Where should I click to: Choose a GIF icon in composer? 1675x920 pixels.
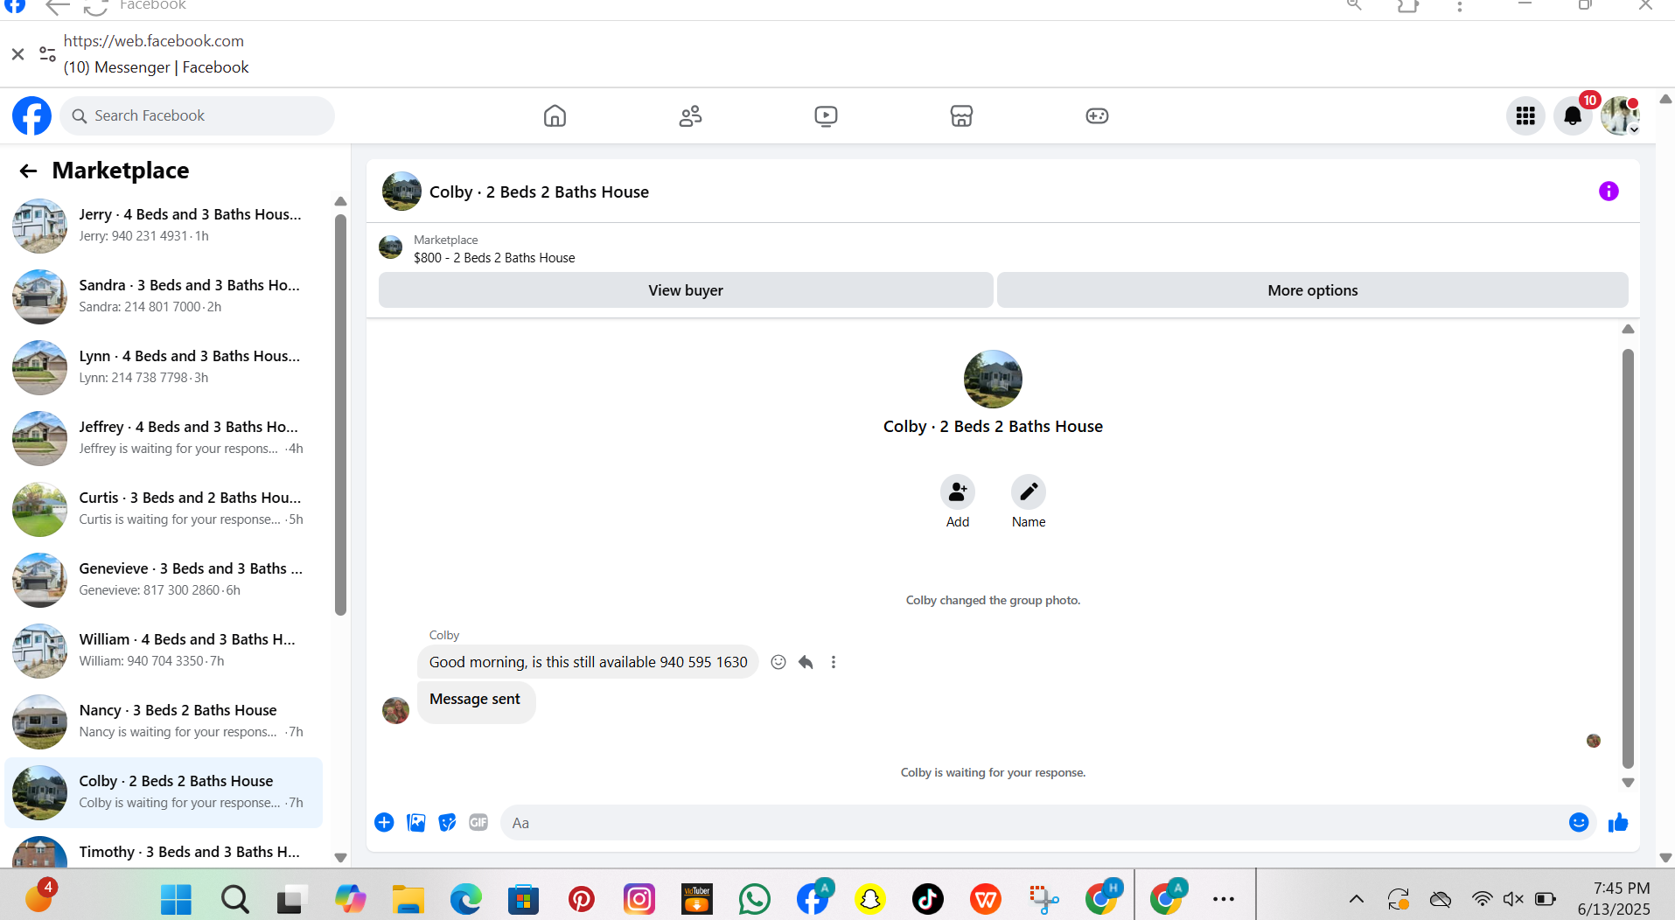(x=478, y=822)
